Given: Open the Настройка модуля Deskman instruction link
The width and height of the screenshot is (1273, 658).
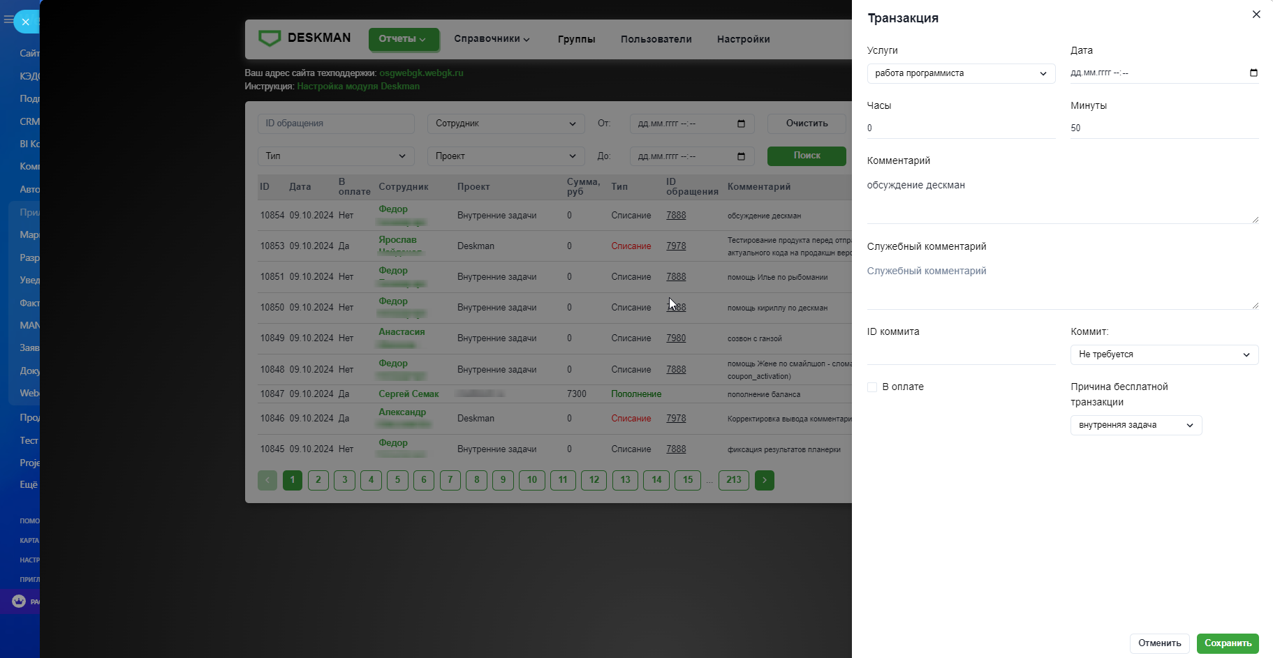Looking at the screenshot, I should pyautogui.click(x=358, y=87).
